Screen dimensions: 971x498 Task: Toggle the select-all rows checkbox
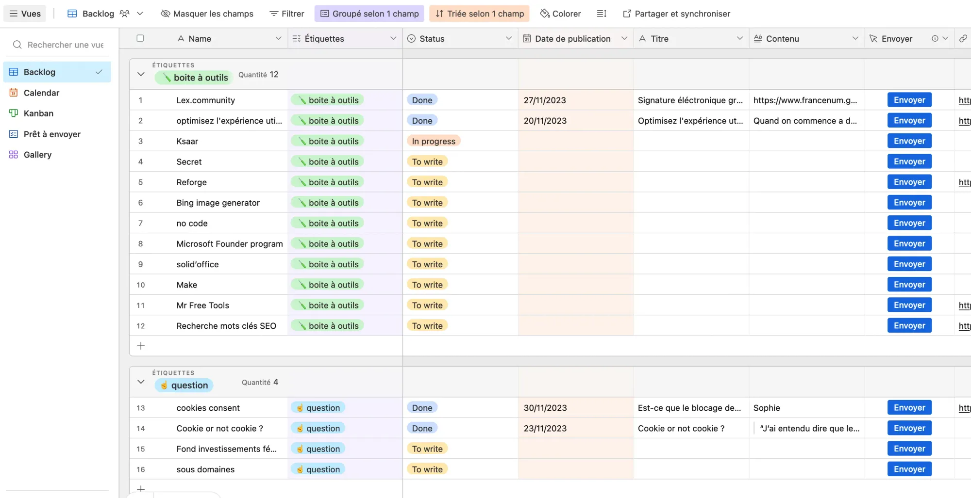pyautogui.click(x=140, y=38)
